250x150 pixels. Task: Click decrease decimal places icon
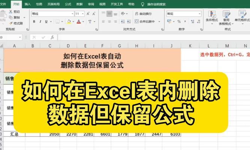(x=199, y=21)
